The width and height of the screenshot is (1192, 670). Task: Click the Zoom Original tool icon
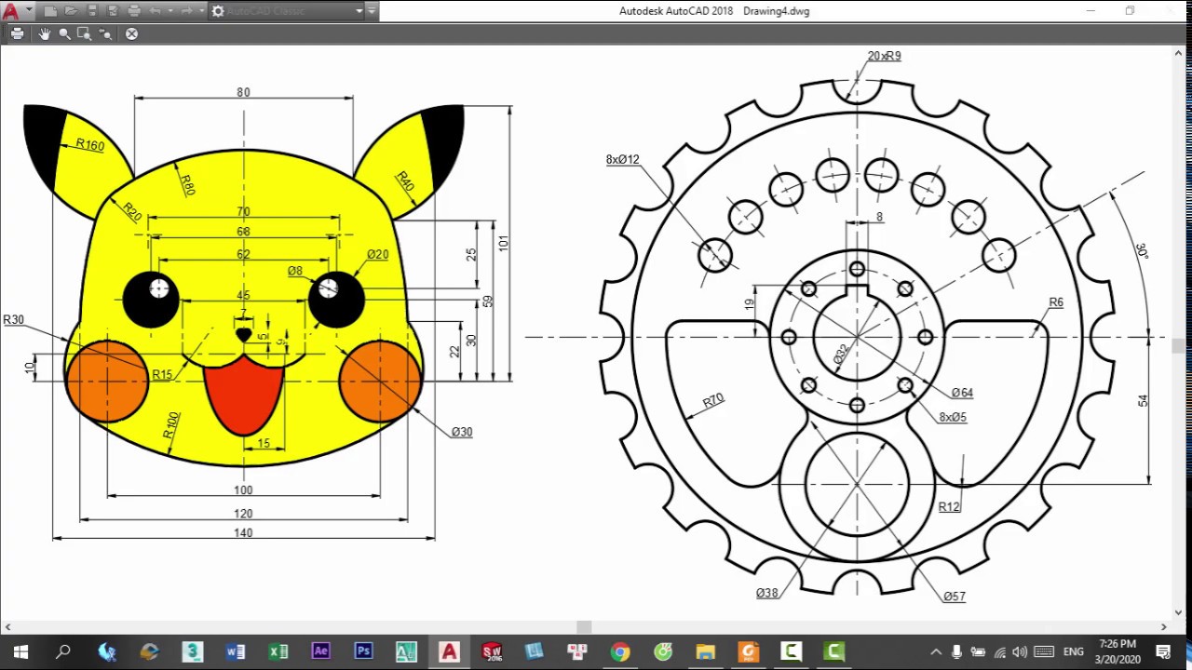(x=105, y=33)
